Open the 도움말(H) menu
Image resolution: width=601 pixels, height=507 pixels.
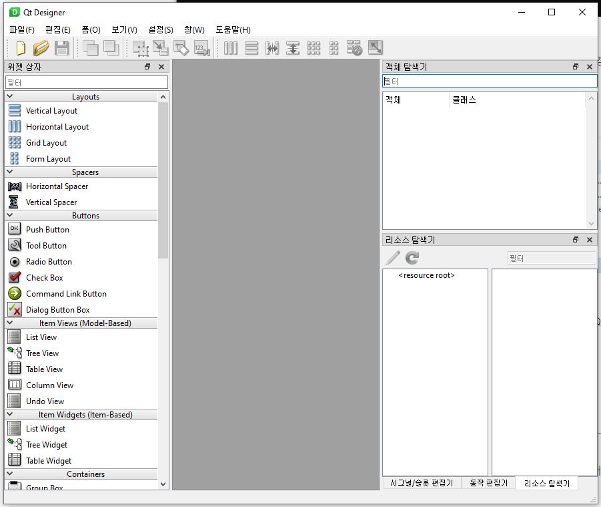pyautogui.click(x=233, y=29)
